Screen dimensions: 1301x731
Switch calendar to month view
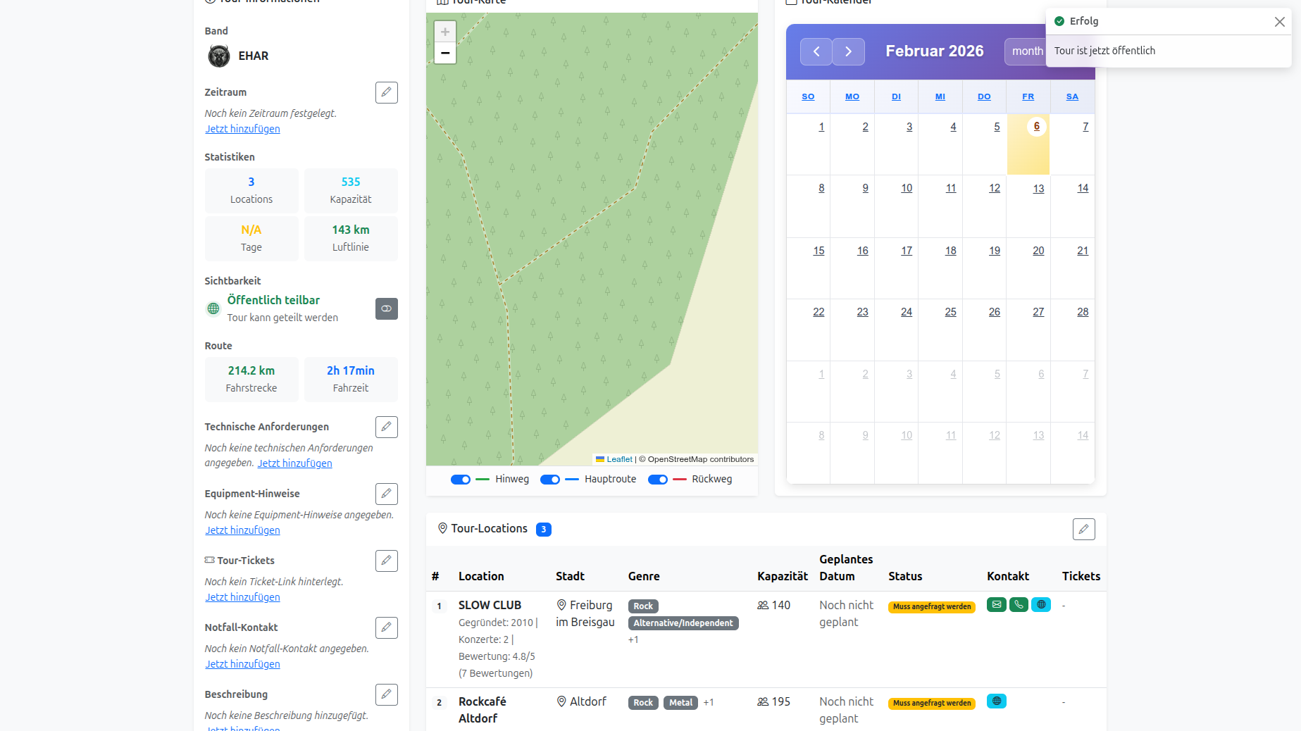tap(1026, 51)
